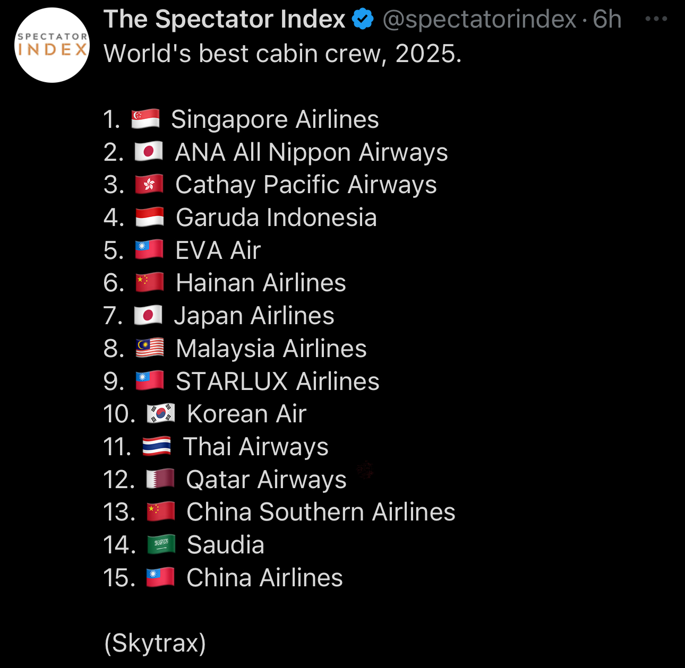Click the Spectator Index profile avatar
Viewport: 685px width, 668px height.
(x=52, y=46)
